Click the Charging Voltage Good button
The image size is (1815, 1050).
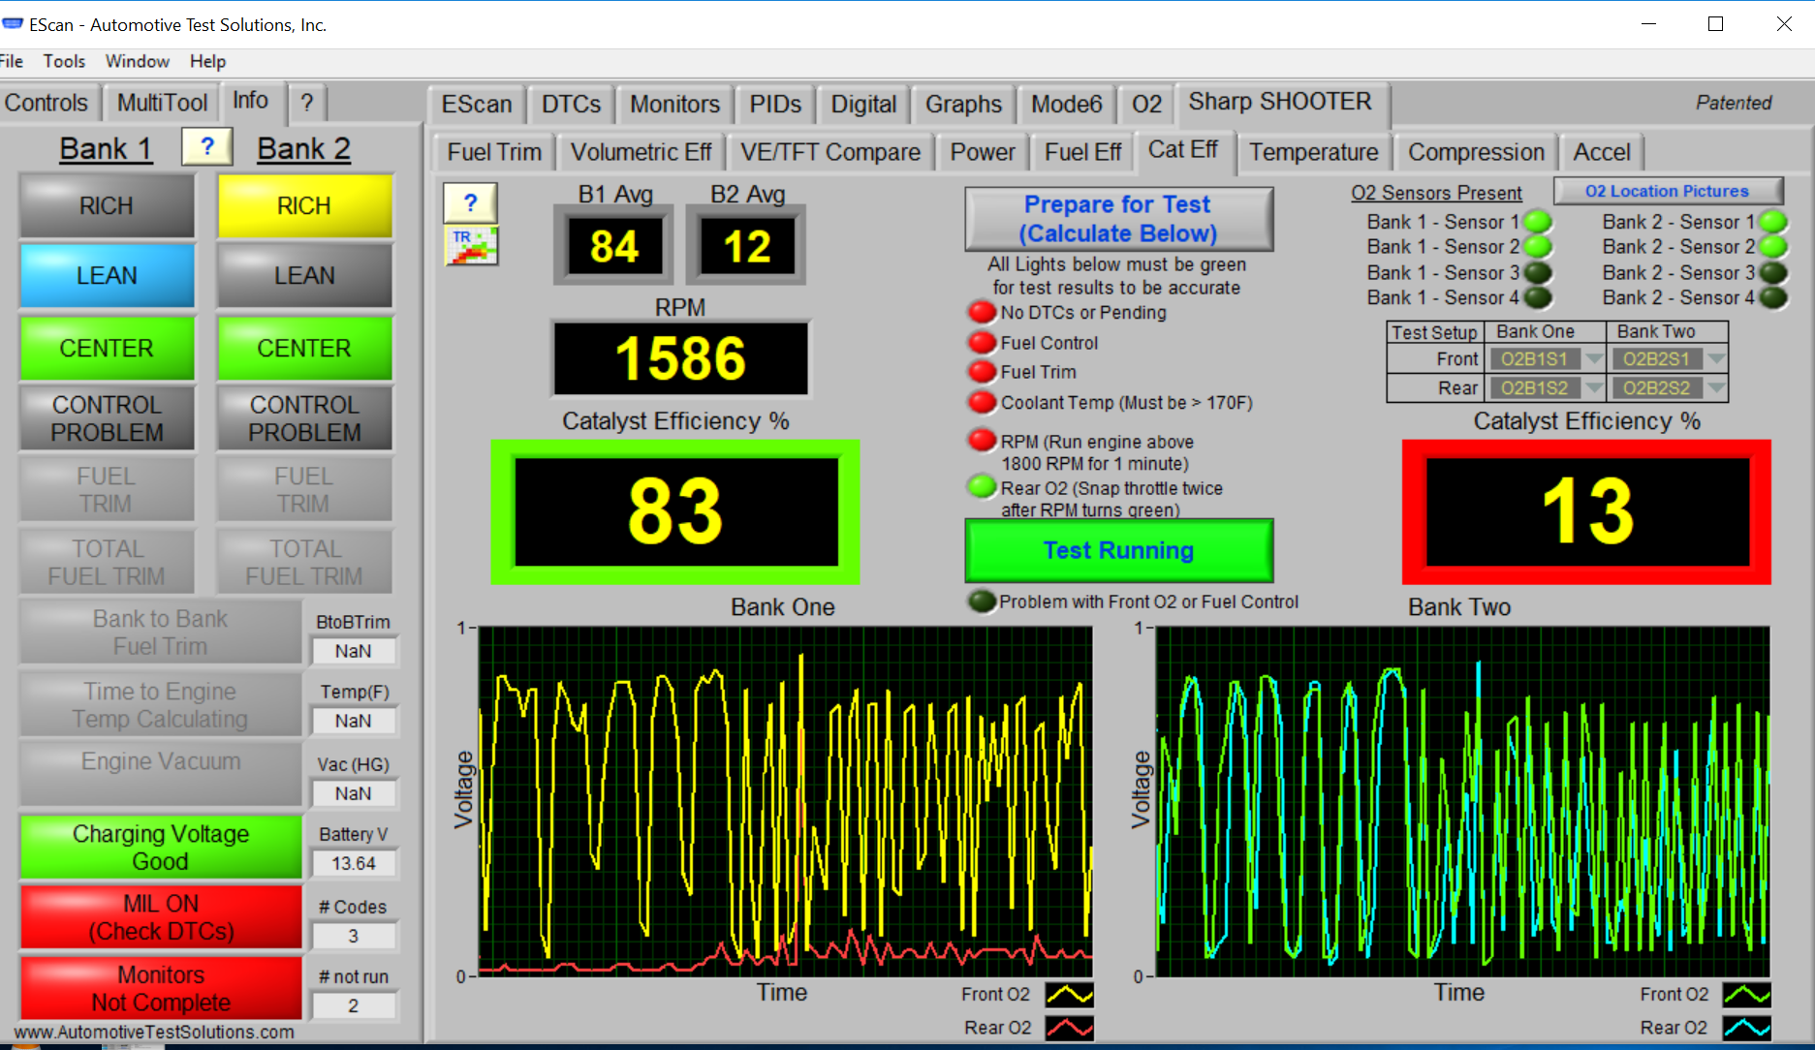pyautogui.click(x=161, y=848)
